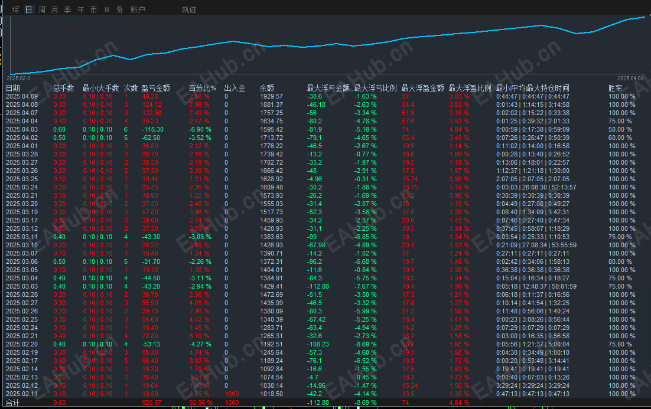Select the 2025.02.20 date row
The width and height of the screenshot is (651, 409).
click(x=22, y=344)
